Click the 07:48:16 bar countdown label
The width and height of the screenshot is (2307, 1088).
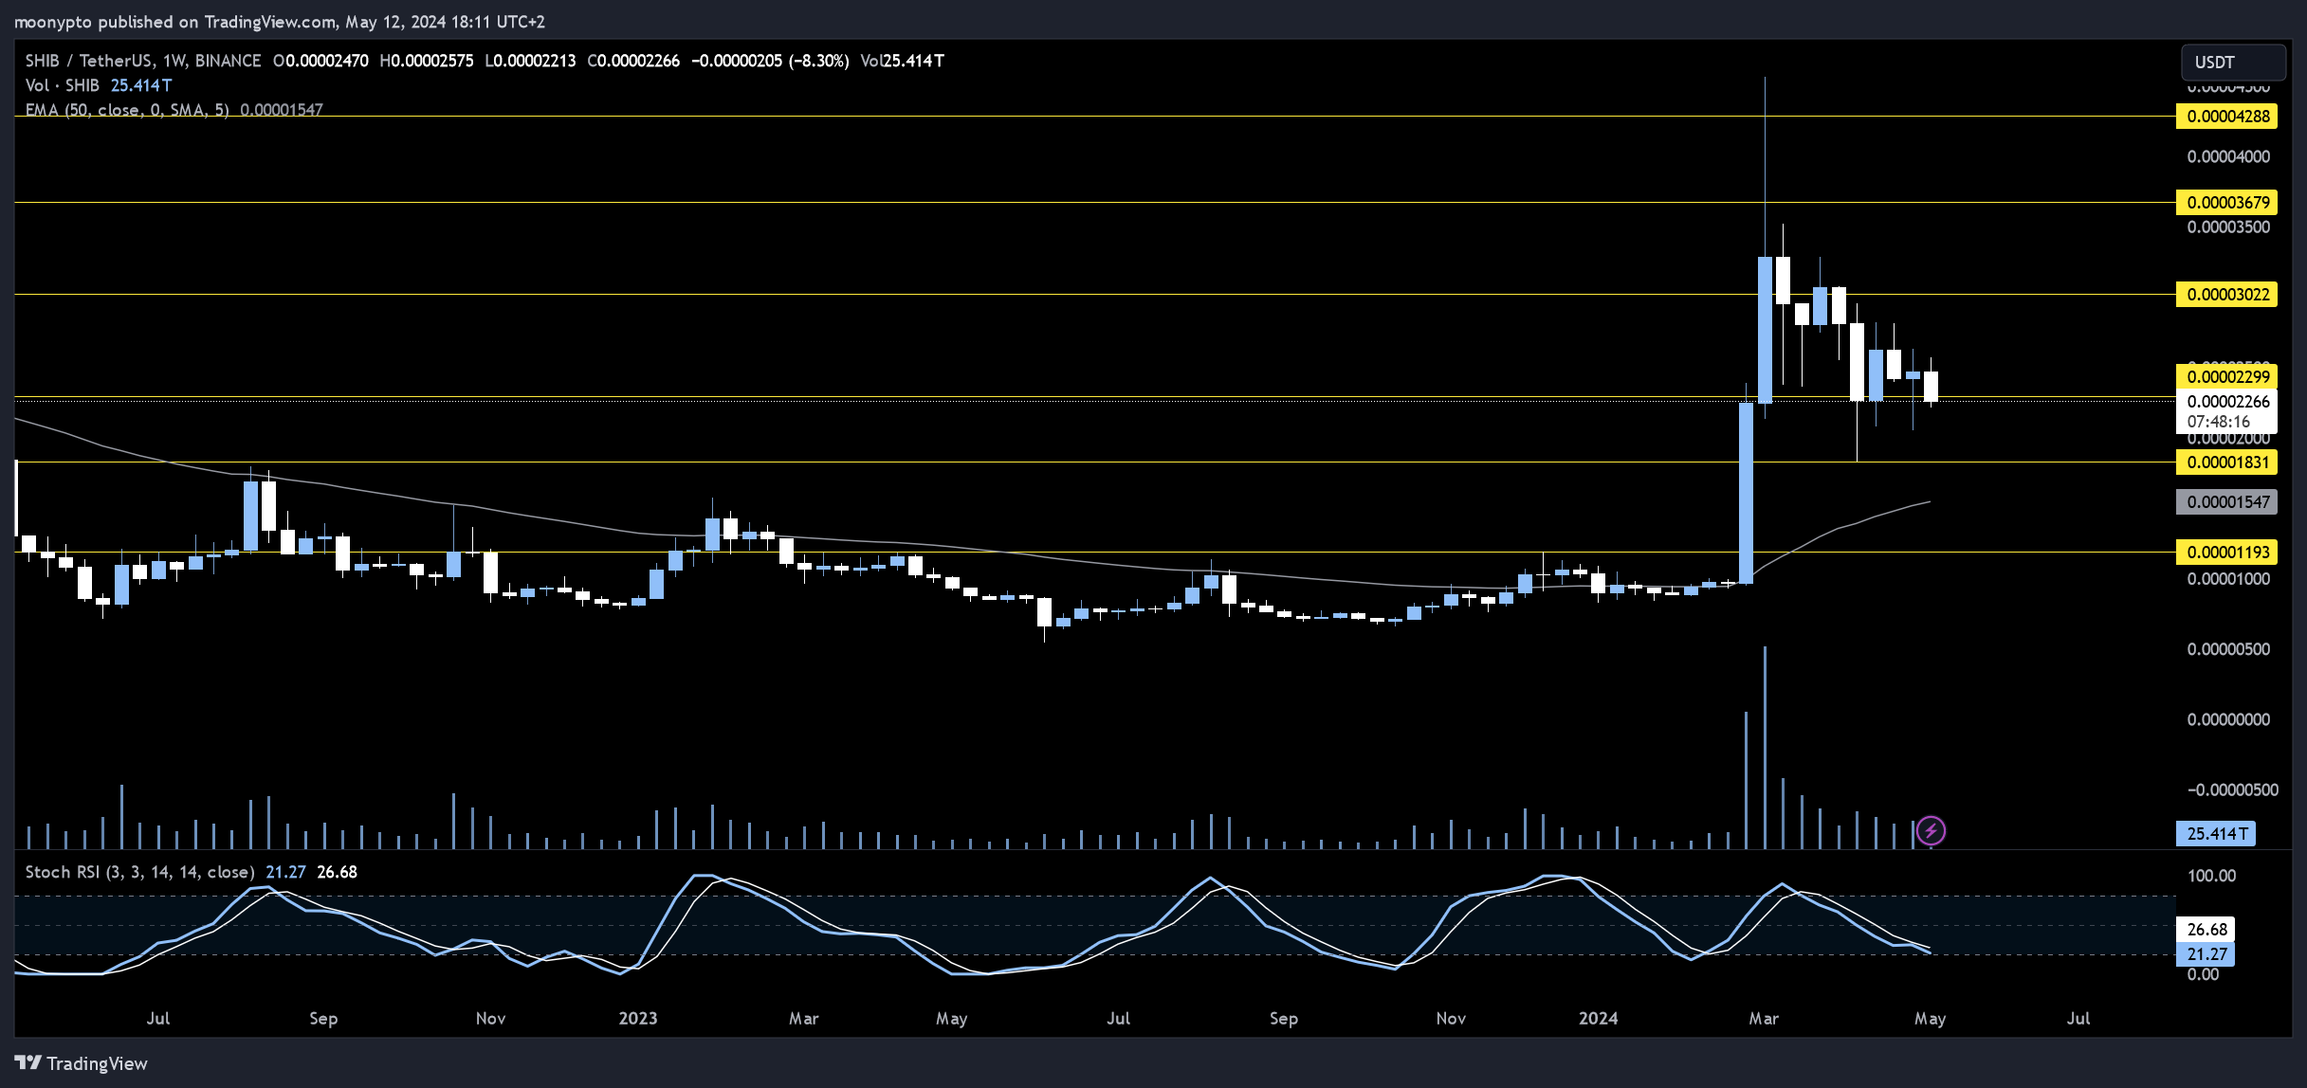[2219, 422]
